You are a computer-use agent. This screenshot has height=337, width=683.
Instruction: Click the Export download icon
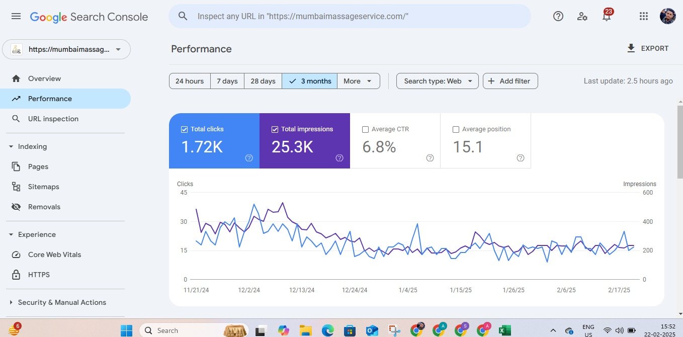coord(631,48)
